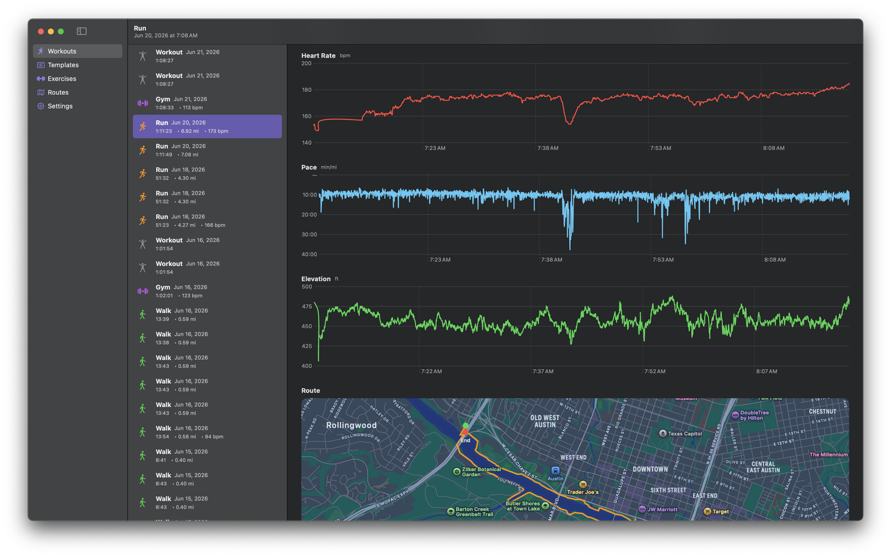The image size is (891, 557).
Task: Click the Templates list icon
Action: 41,65
